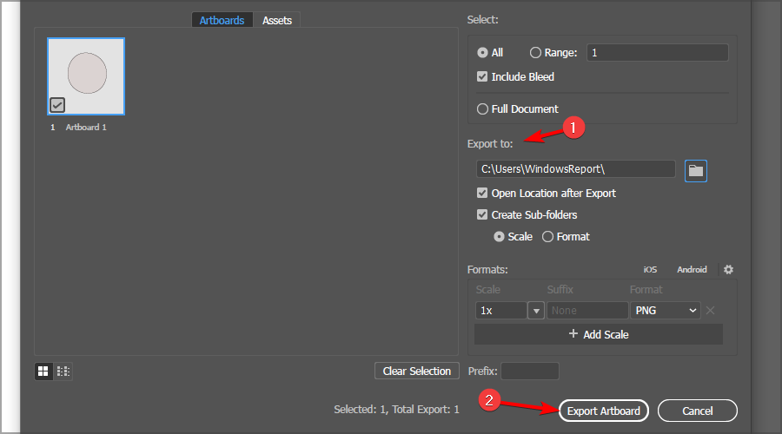This screenshot has height=434, width=782.
Task: Choose the Range radio option
Action: 535,53
